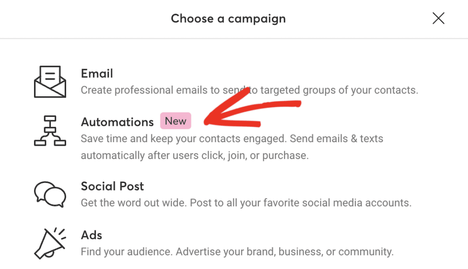Open the Social Post campaign option

coord(112,186)
